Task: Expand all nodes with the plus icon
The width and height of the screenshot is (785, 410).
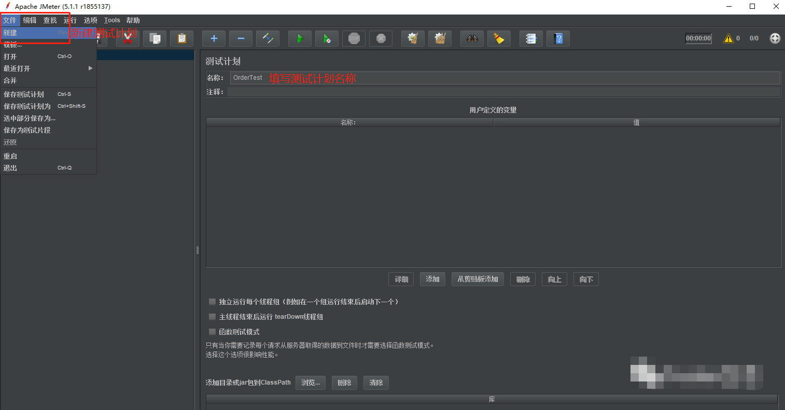Action: coord(214,38)
